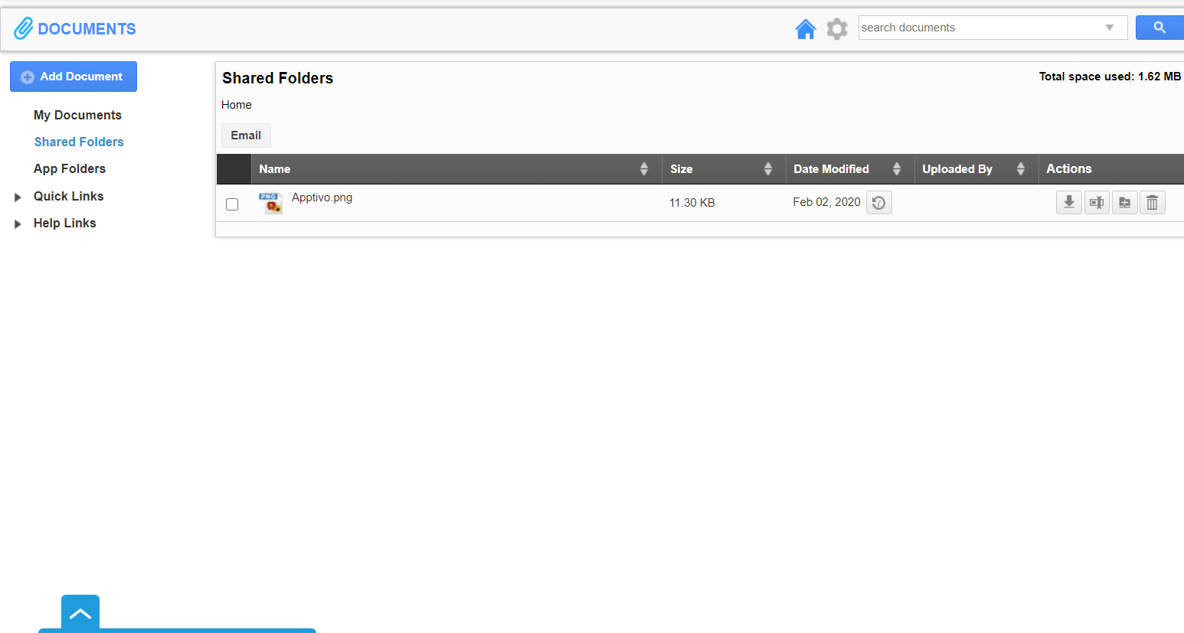Open the App Folders section
The image size is (1184, 633).
70,168
